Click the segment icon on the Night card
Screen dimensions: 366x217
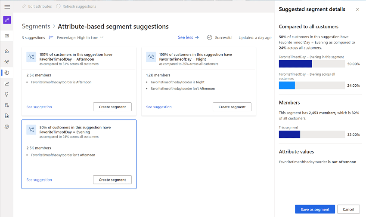point(151,57)
